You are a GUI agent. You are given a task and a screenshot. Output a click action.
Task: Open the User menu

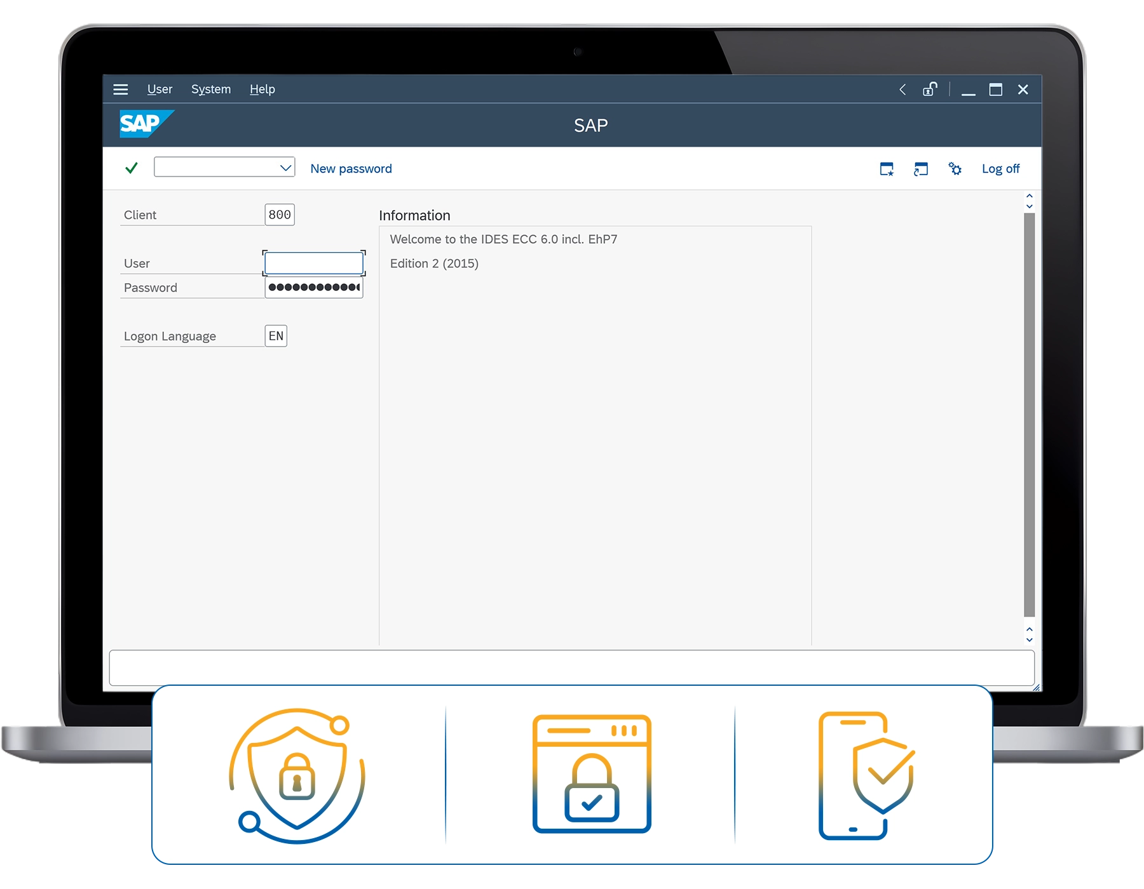[x=160, y=90]
